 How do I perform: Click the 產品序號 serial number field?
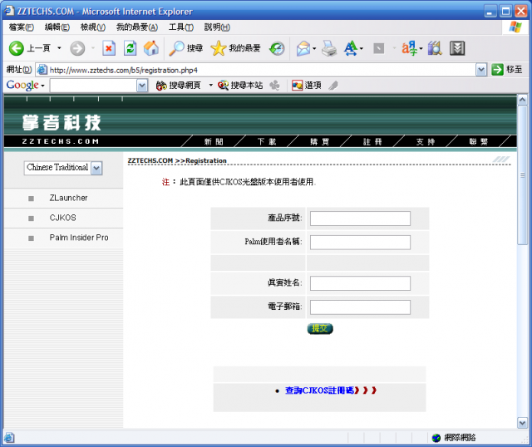[x=360, y=219]
